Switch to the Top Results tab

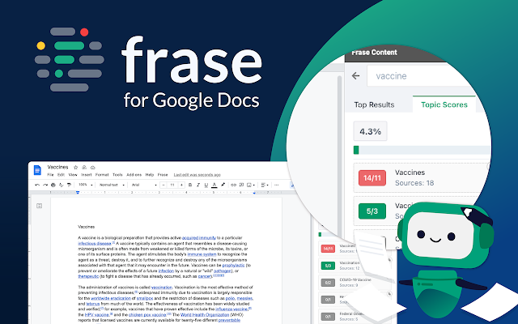(x=374, y=104)
